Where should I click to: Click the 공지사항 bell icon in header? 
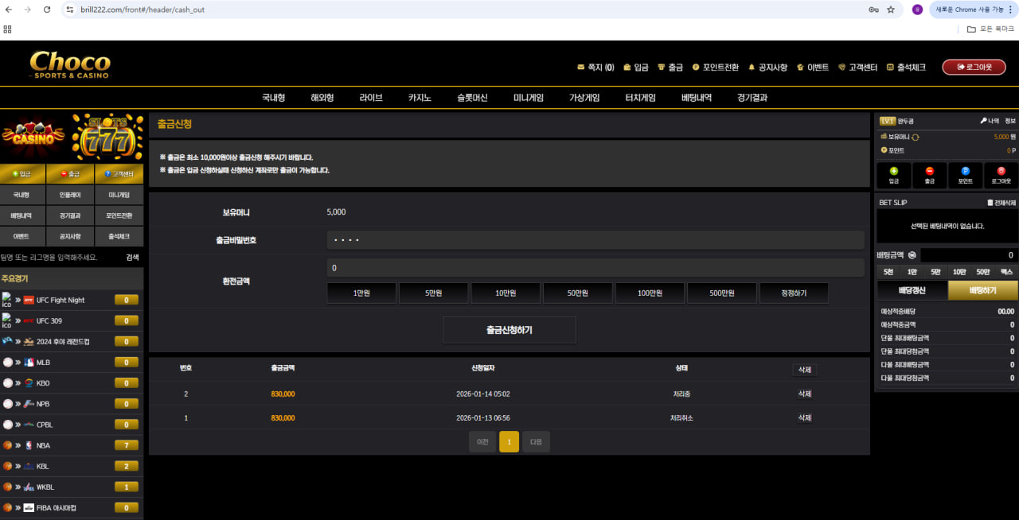(x=752, y=68)
